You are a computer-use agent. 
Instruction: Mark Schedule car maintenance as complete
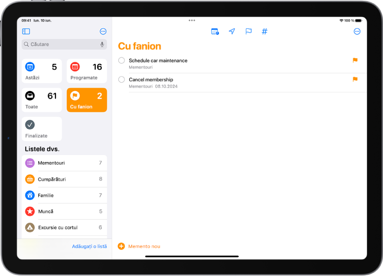click(122, 60)
